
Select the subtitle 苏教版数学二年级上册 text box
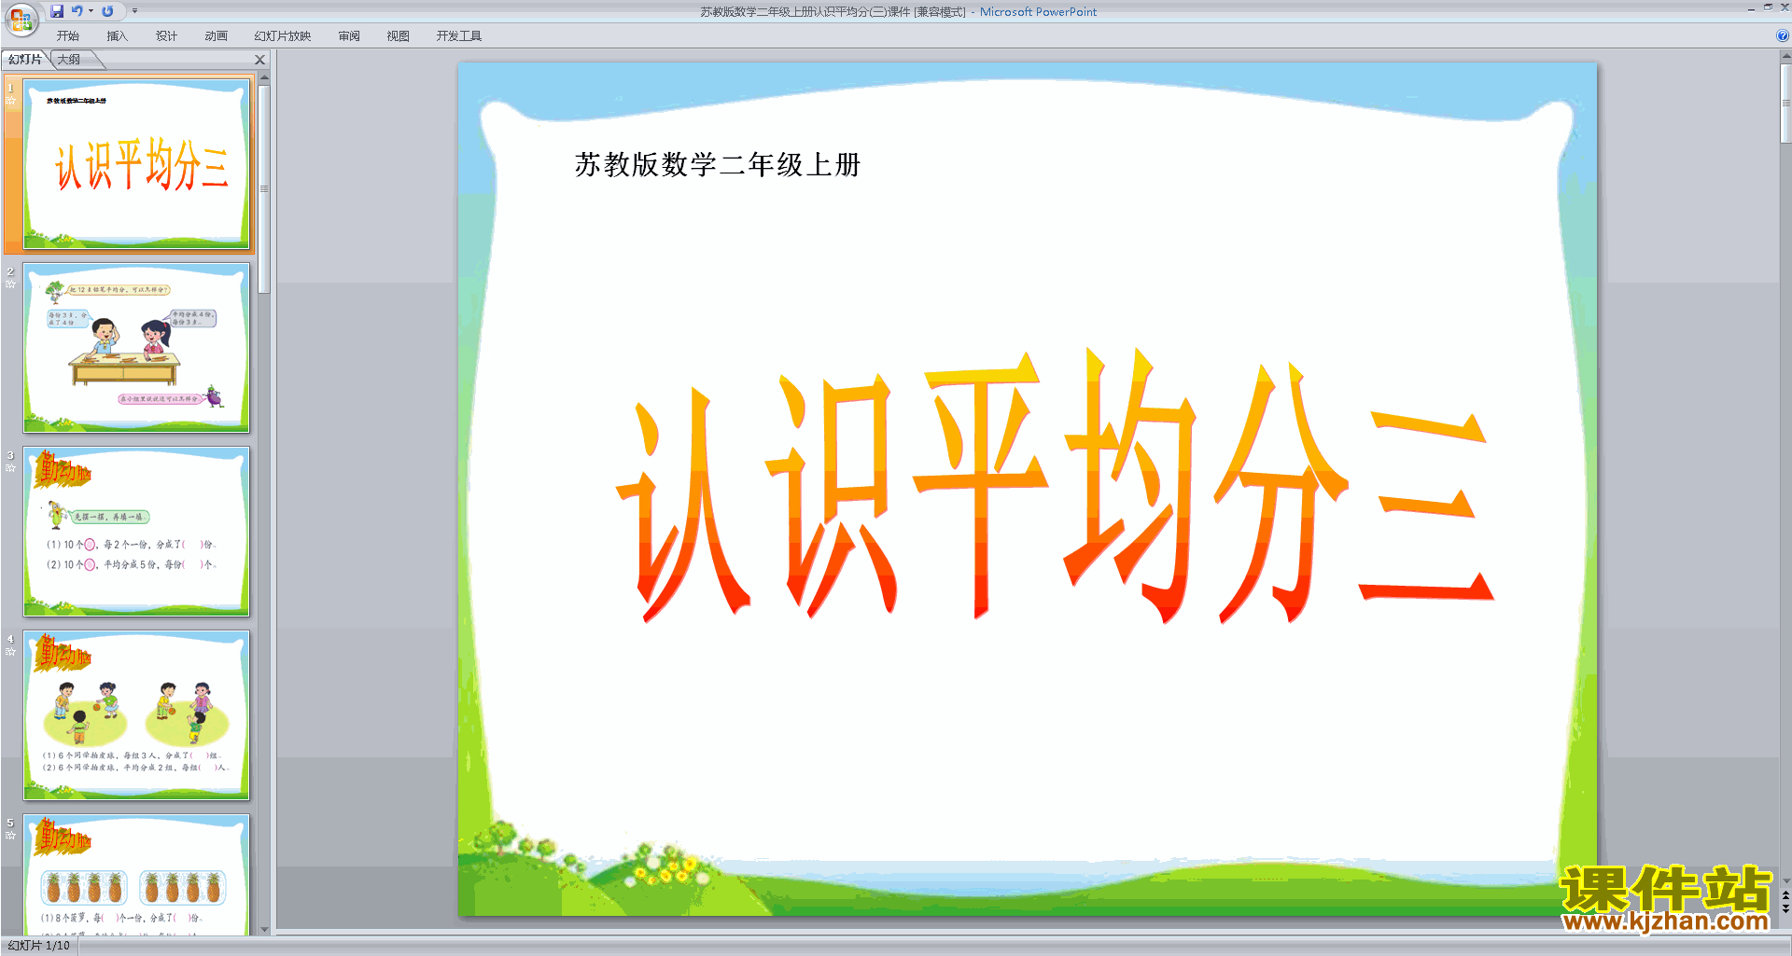(717, 165)
